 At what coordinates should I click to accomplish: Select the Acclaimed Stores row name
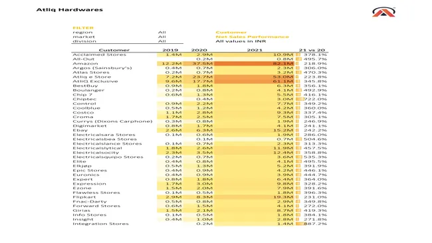tap(99, 54)
